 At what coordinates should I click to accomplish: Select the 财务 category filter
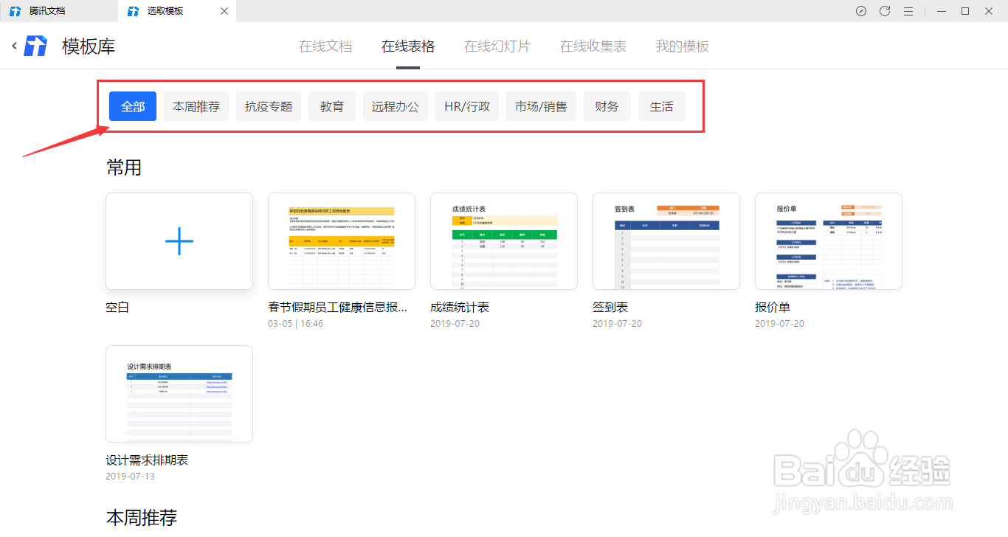coord(607,105)
